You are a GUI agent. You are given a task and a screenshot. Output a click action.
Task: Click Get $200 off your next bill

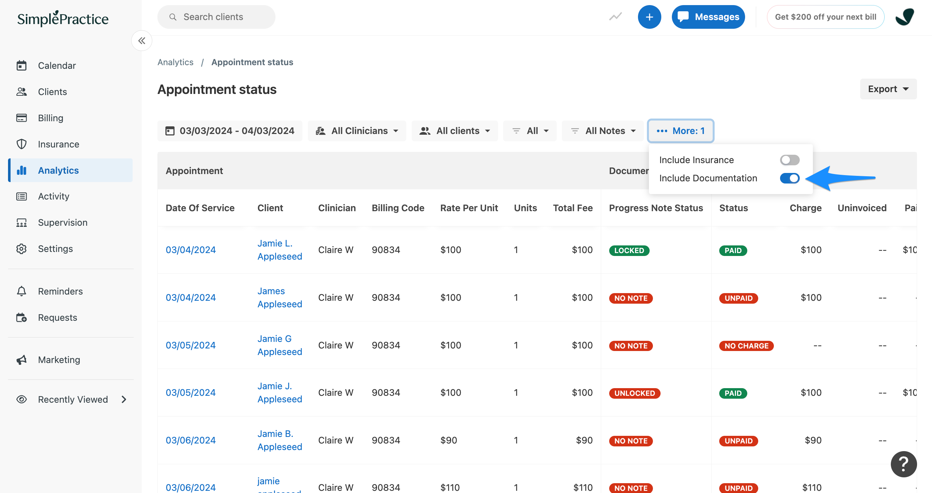pyautogui.click(x=825, y=17)
